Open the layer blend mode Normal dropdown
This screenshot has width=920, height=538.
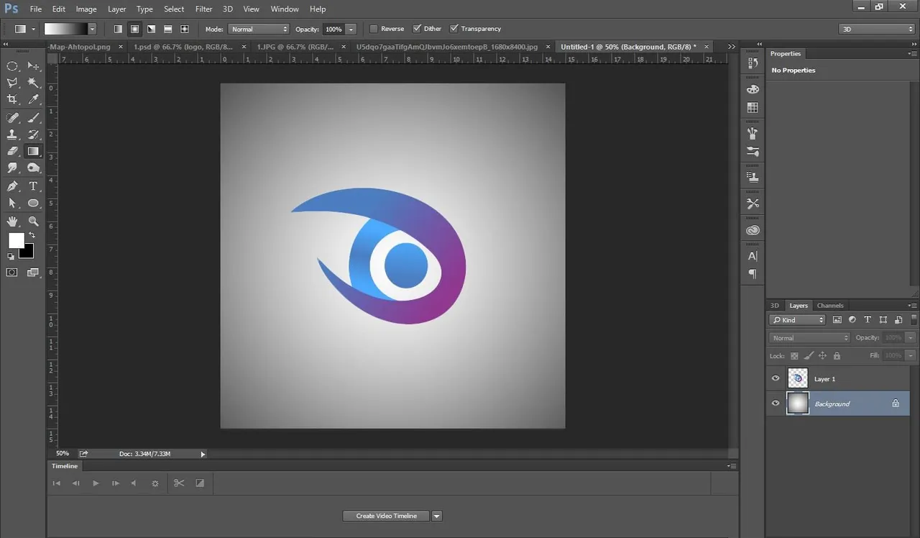tap(810, 337)
